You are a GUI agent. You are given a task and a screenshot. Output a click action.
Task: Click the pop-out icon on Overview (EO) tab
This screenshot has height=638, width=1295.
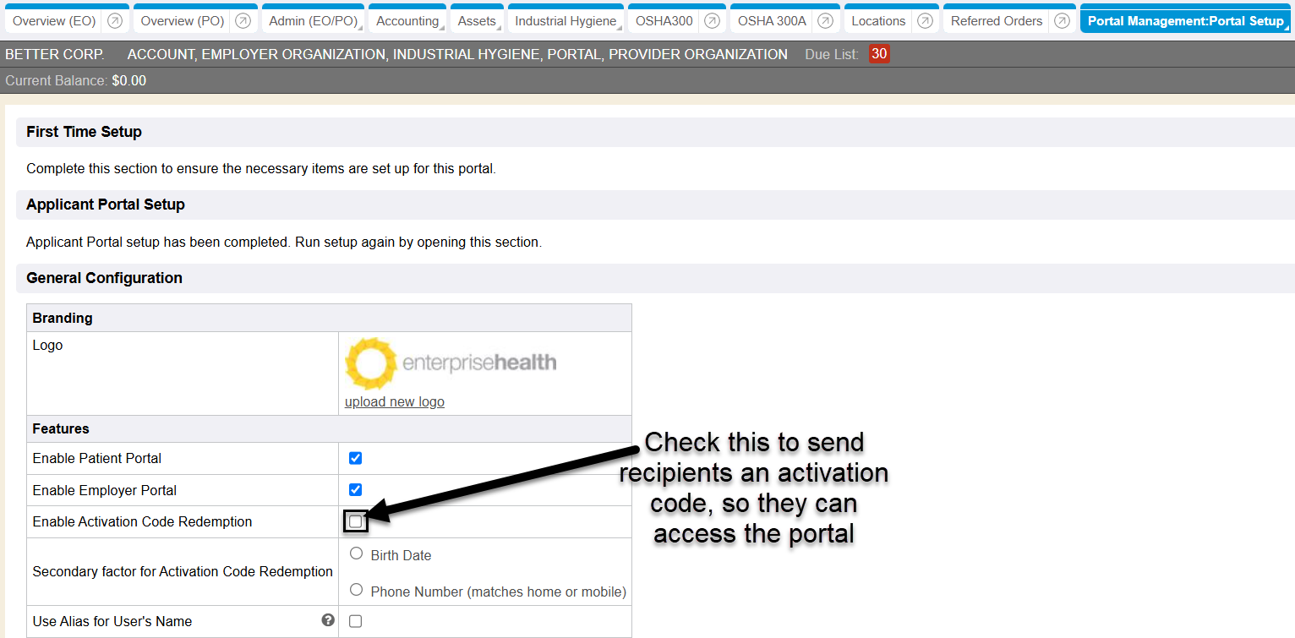[x=115, y=21]
